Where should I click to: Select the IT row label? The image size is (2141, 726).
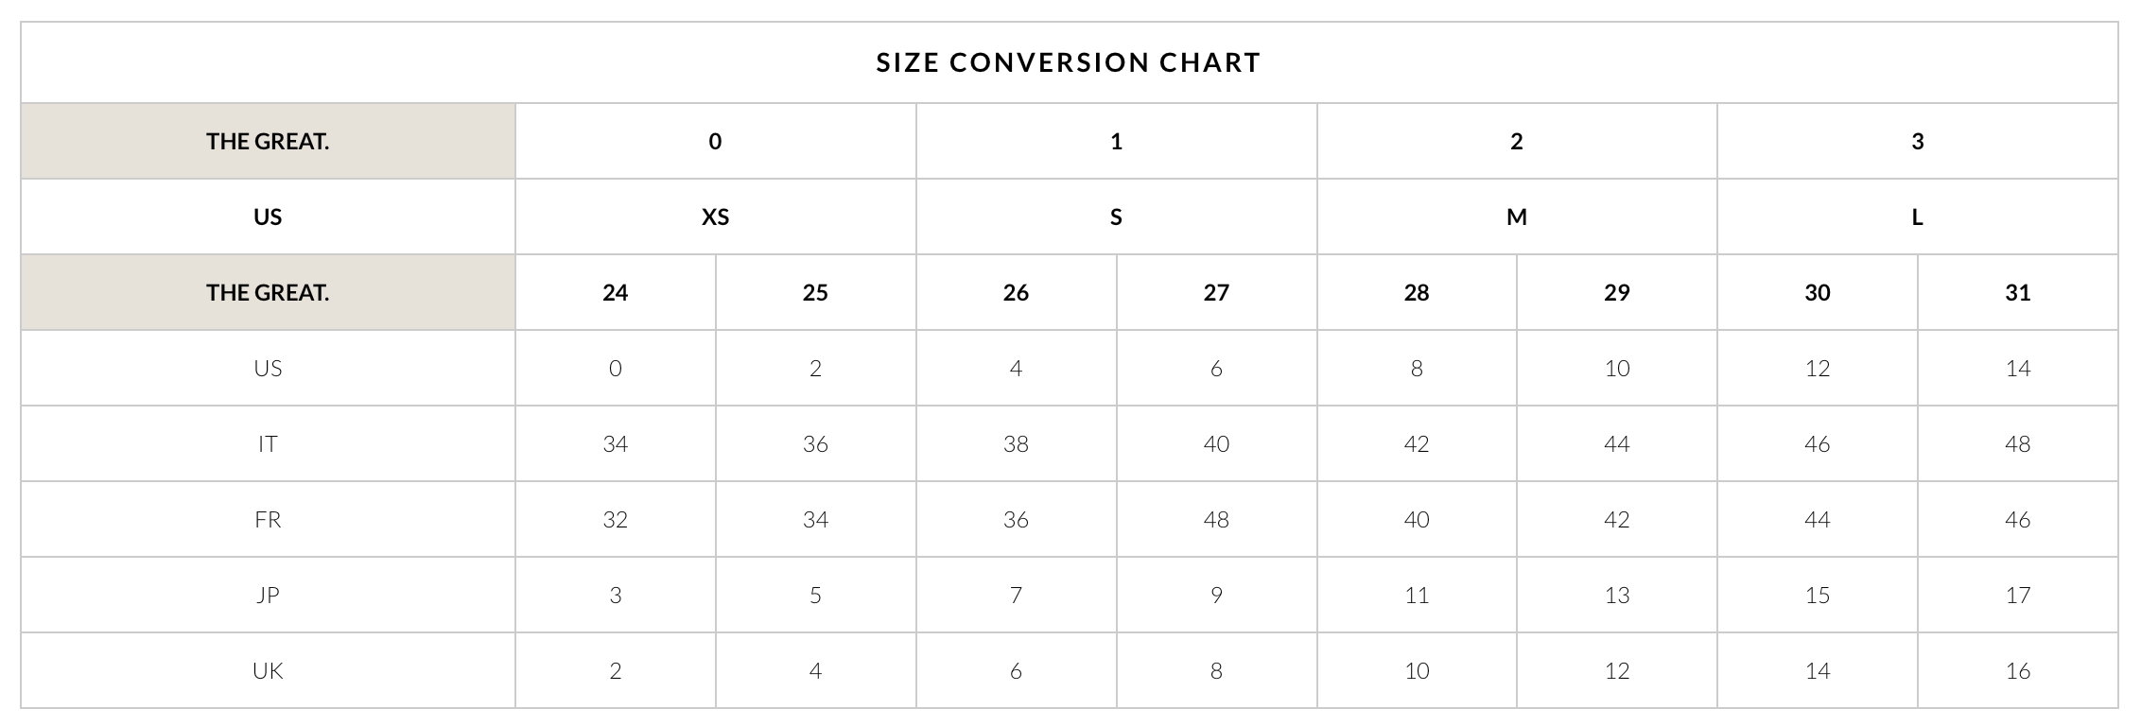[x=268, y=443]
